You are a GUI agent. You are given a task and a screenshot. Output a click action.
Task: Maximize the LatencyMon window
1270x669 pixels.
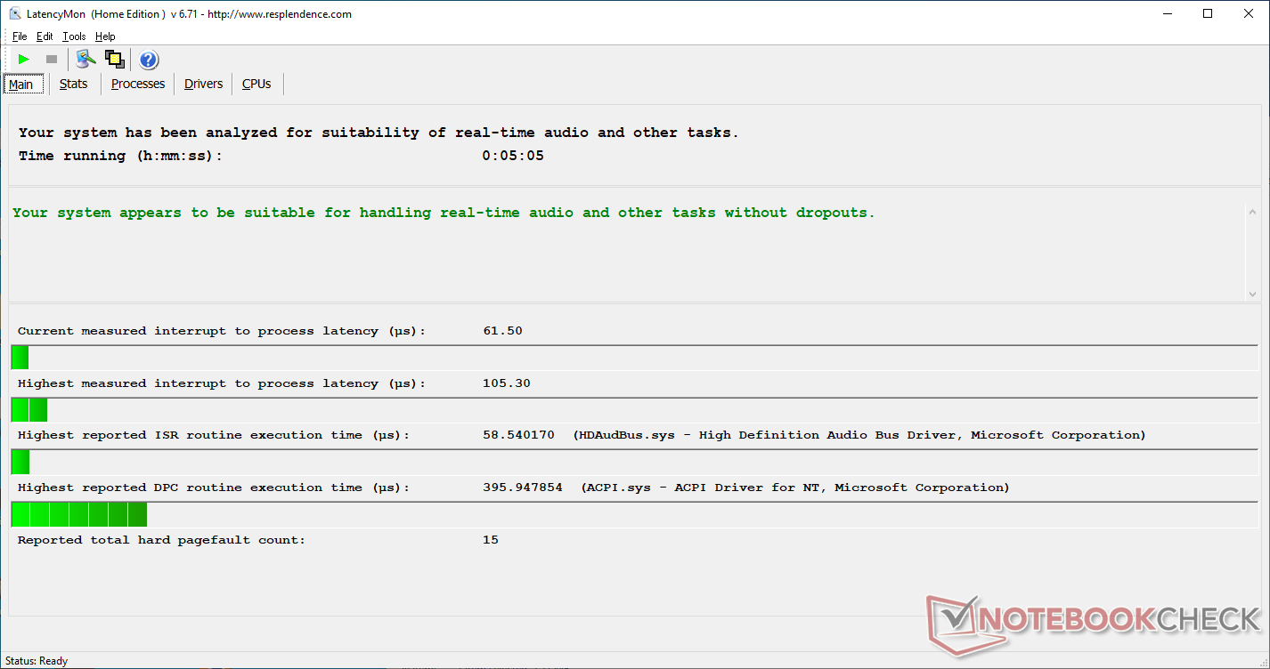(1208, 13)
